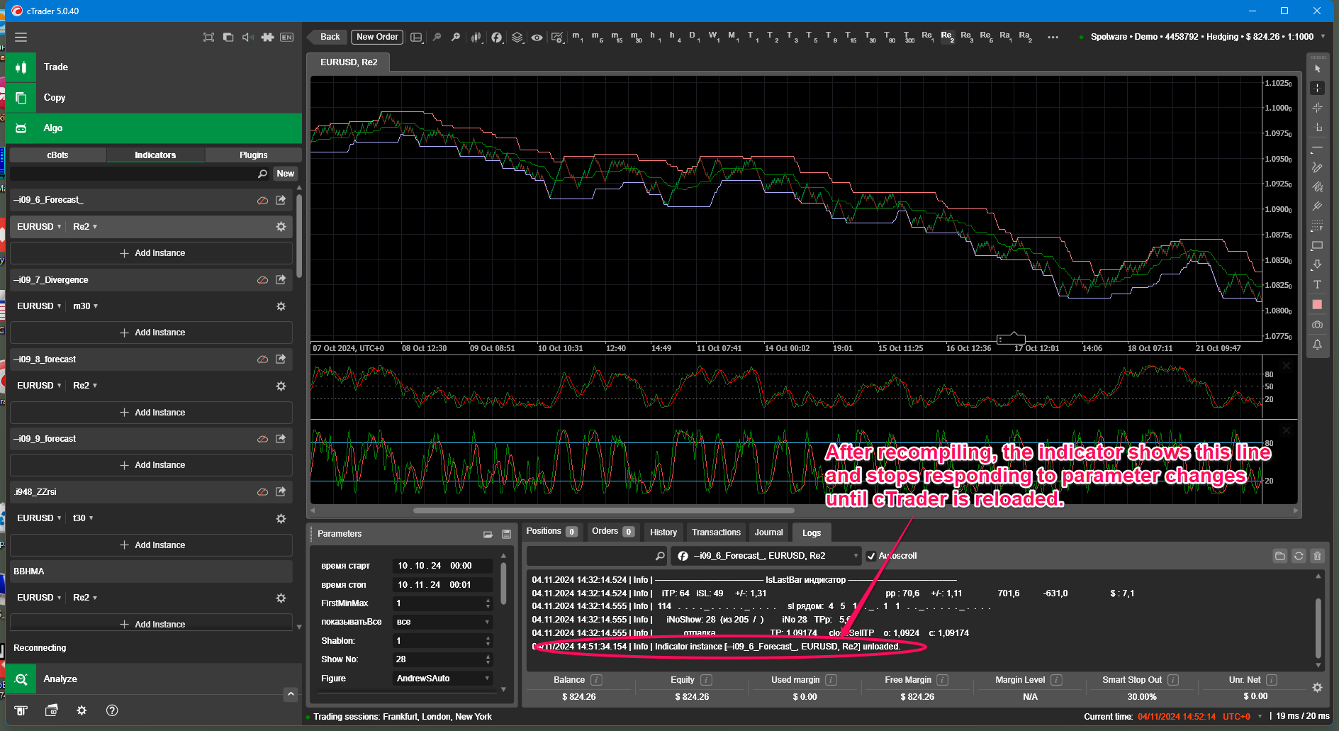The width and height of the screenshot is (1339, 731).
Task: Select the text T tool
Action: click(1317, 284)
